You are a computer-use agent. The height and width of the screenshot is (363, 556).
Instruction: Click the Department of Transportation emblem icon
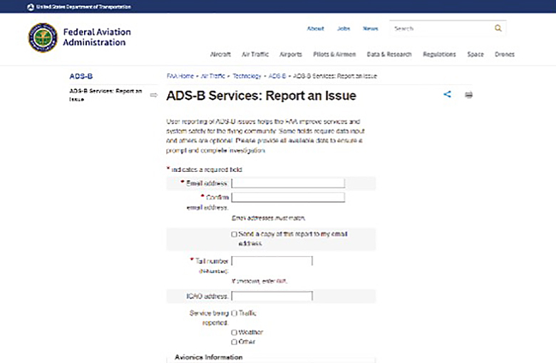[x=31, y=6]
